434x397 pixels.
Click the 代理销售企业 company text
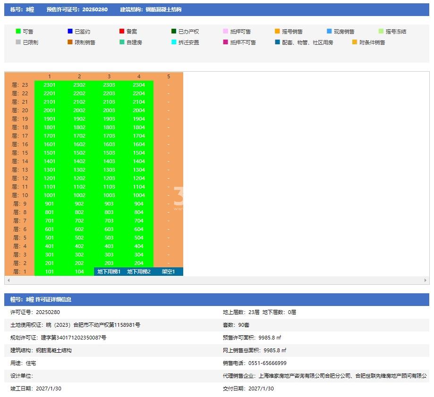tap(324, 376)
